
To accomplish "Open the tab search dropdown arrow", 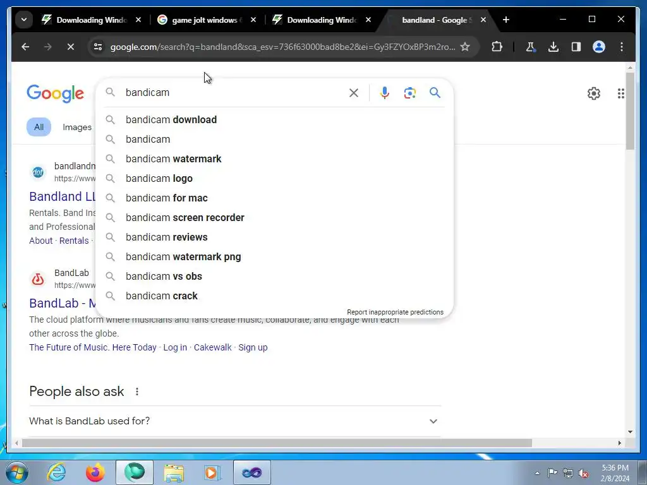I will coord(24,20).
